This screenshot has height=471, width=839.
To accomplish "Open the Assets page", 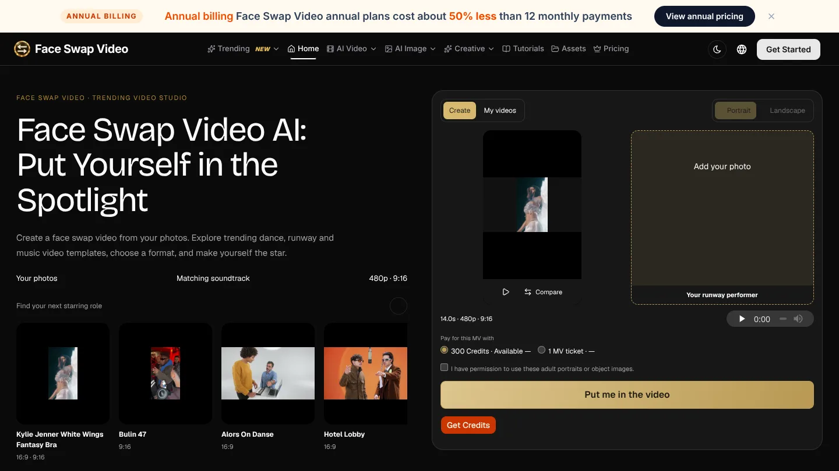I will point(569,49).
